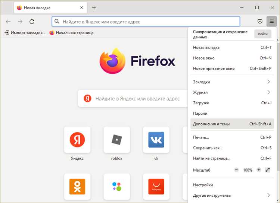Zoom in with the plus button
Viewport: 280px width, 203px height.
point(259,170)
